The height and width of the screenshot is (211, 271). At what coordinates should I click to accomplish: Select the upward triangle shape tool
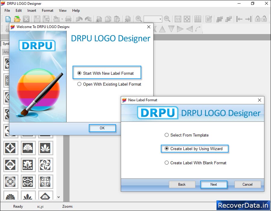[x=162, y=29]
